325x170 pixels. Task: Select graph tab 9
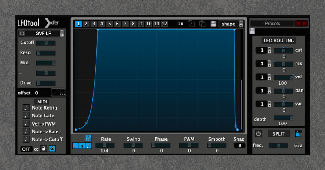tap(141, 24)
